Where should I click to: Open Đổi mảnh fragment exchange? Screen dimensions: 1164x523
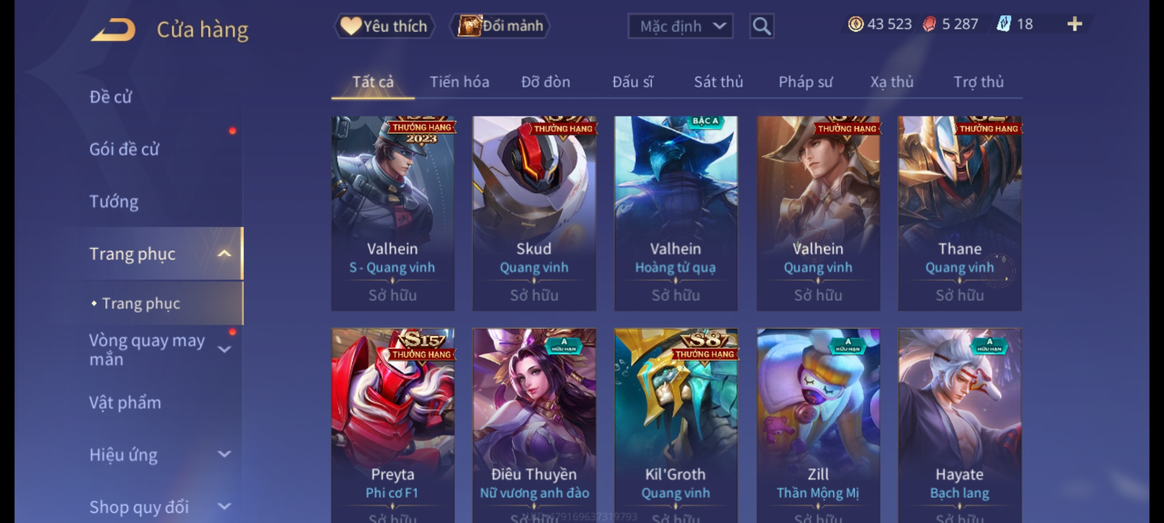click(501, 26)
